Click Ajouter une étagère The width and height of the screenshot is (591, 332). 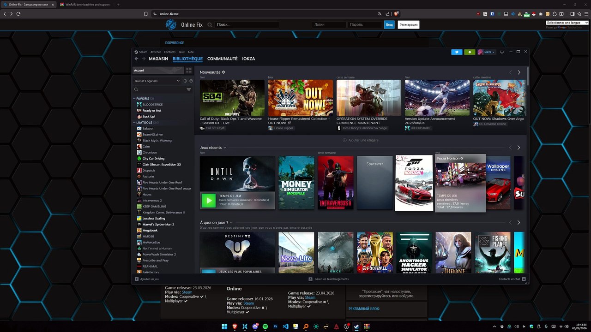pyautogui.click(x=360, y=140)
